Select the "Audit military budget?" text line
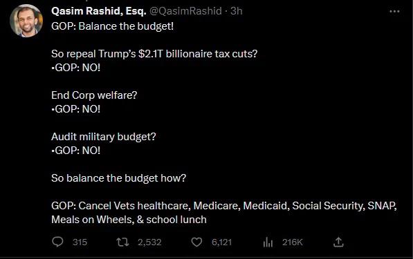This screenshot has width=413, height=259. 104,137
